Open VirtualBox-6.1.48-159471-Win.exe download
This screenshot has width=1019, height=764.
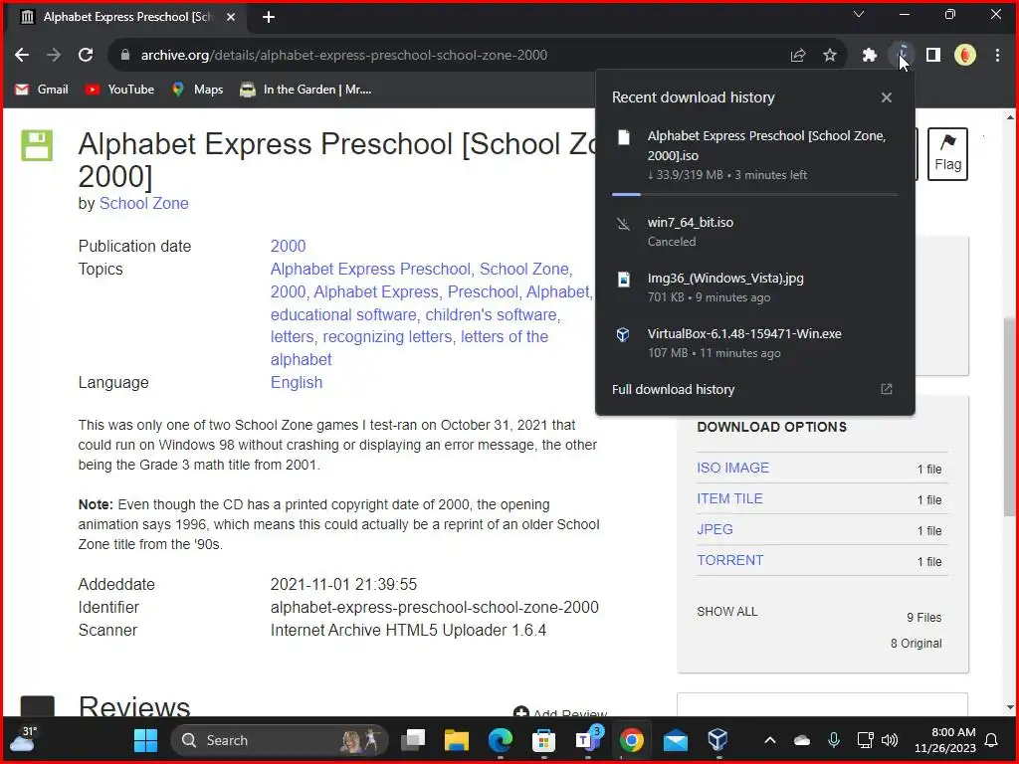click(755, 343)
